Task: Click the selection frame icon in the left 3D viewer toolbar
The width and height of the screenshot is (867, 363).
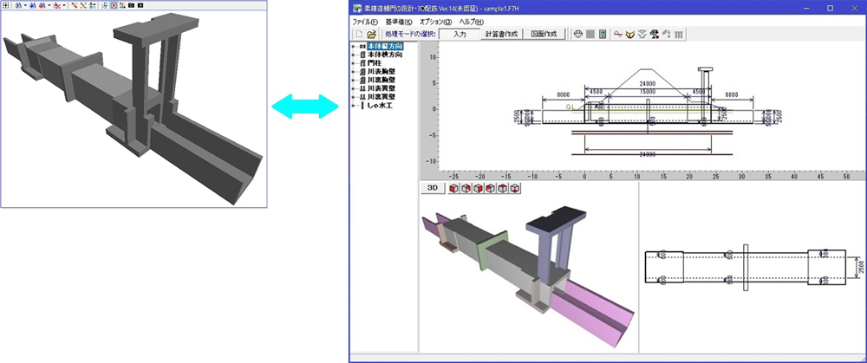Action: (x=6, y=5)
